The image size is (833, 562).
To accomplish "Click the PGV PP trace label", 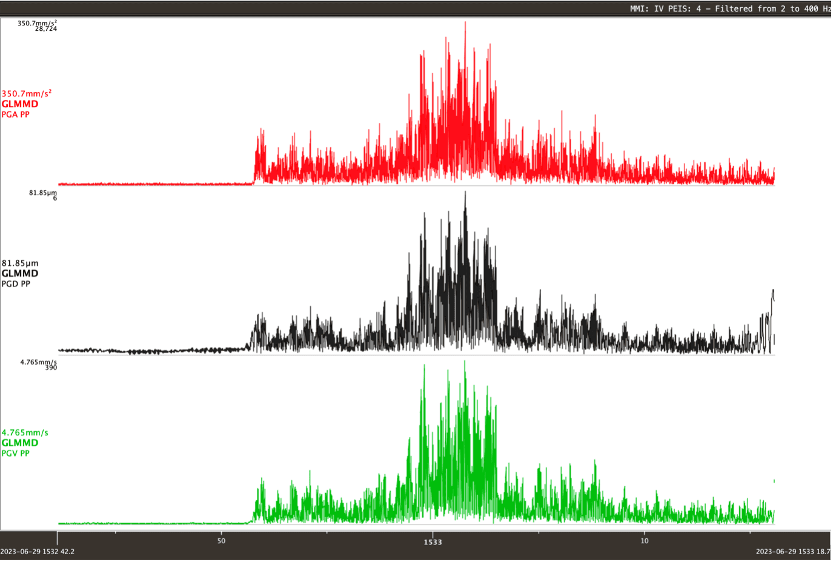I will coord(16,454).
